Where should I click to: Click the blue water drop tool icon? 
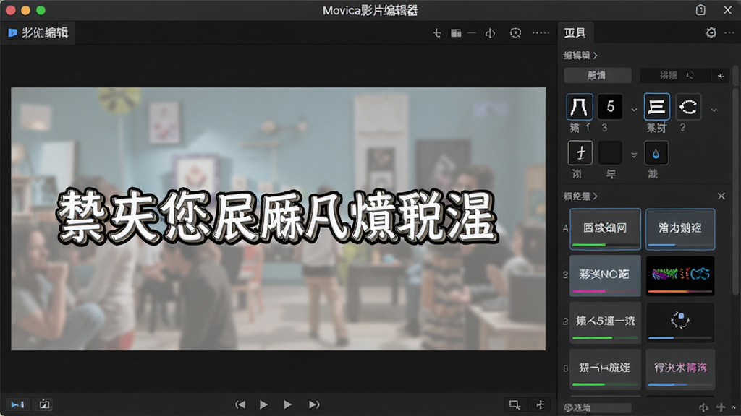point(656,153)
